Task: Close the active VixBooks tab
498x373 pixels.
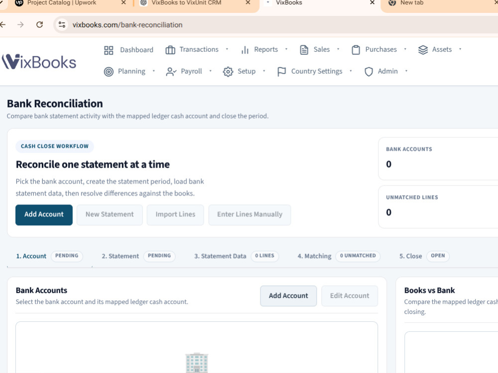Action: [372, 2]
